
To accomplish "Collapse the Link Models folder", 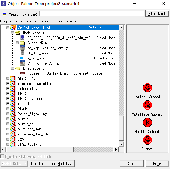I will pos(12,68).
